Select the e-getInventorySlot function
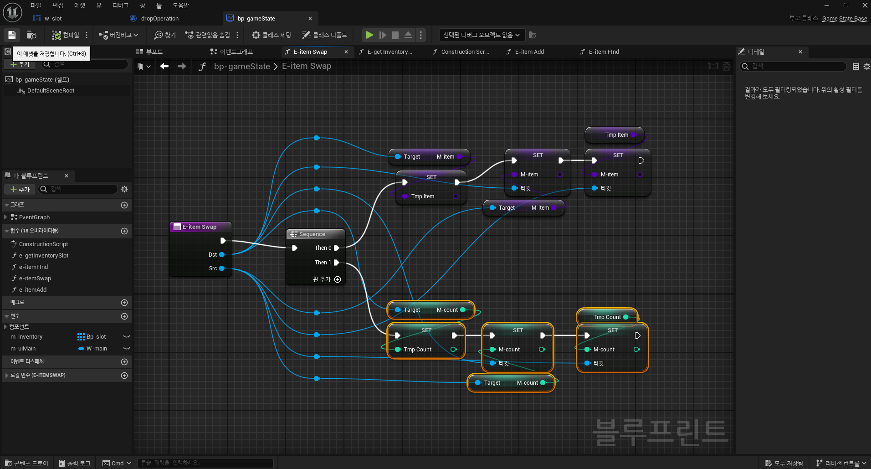The width and height of the screenshot is (871, 469). (44, 256)
